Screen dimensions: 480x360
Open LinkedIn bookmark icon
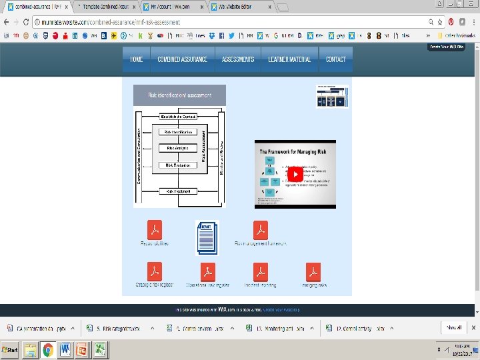[x=75, y=36]
